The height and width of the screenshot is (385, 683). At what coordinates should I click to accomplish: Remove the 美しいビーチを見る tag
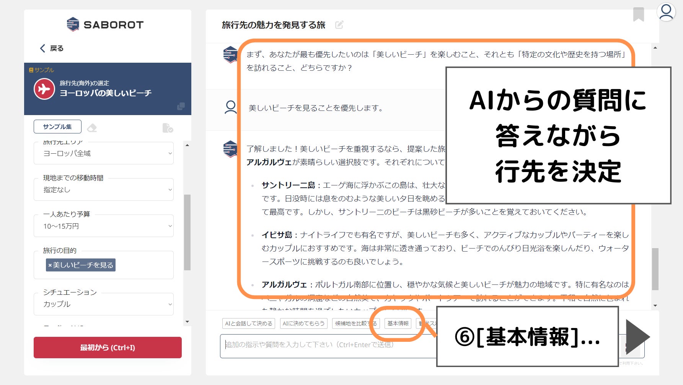(50, 265)
